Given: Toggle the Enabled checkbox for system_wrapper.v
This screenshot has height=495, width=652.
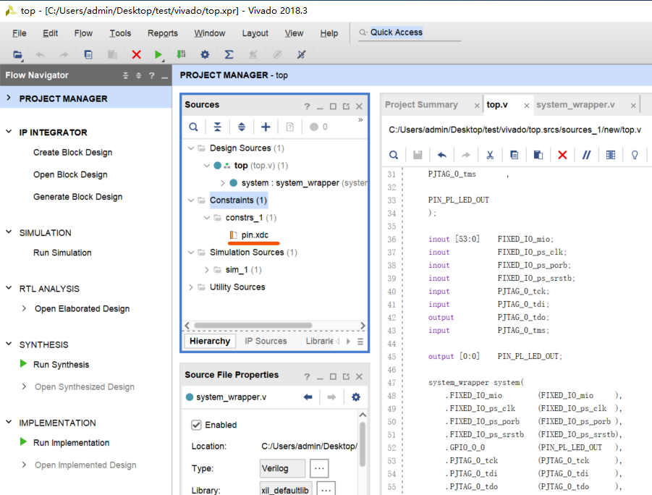Looking at the screenshot, I should pyautogui.click(x=196, y=425).
